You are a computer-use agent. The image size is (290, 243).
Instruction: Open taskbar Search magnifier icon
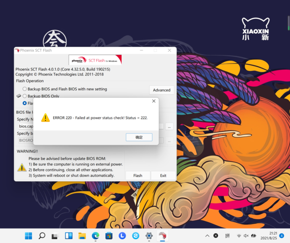42,236
